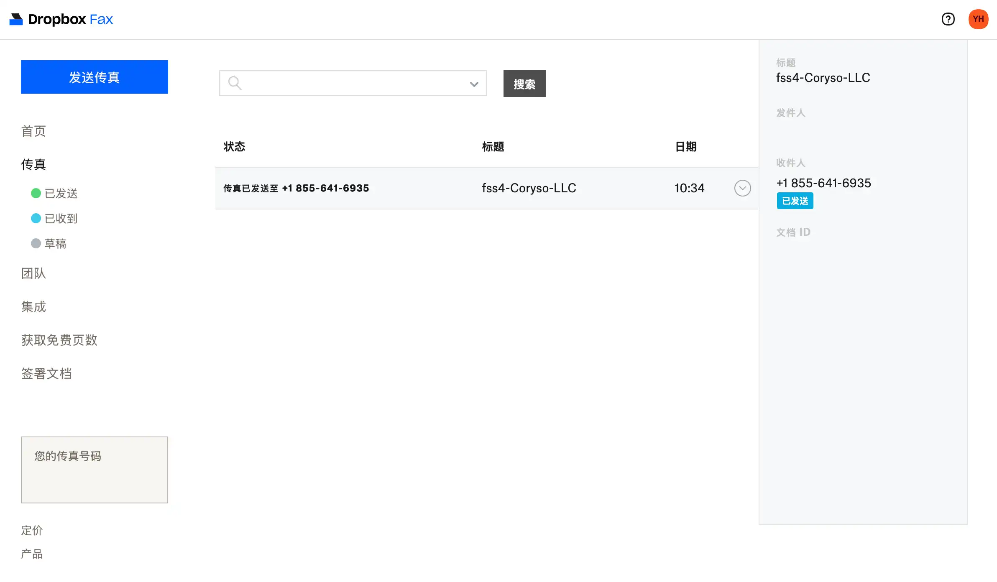The image size is (997, 582).
Task: Open 传真 section in sidebar
Action: click(x=33, y=164)
